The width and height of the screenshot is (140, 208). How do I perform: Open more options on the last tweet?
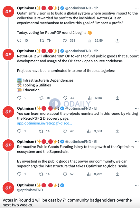tap(137, 185)
